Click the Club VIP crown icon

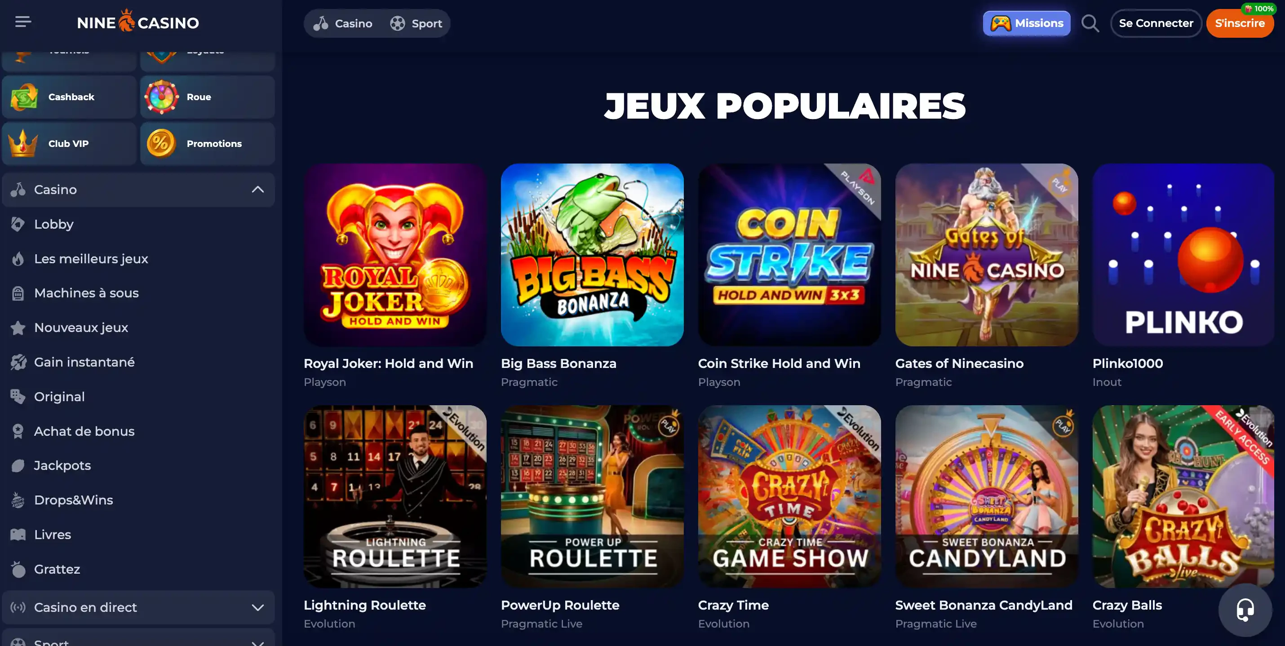23,144
